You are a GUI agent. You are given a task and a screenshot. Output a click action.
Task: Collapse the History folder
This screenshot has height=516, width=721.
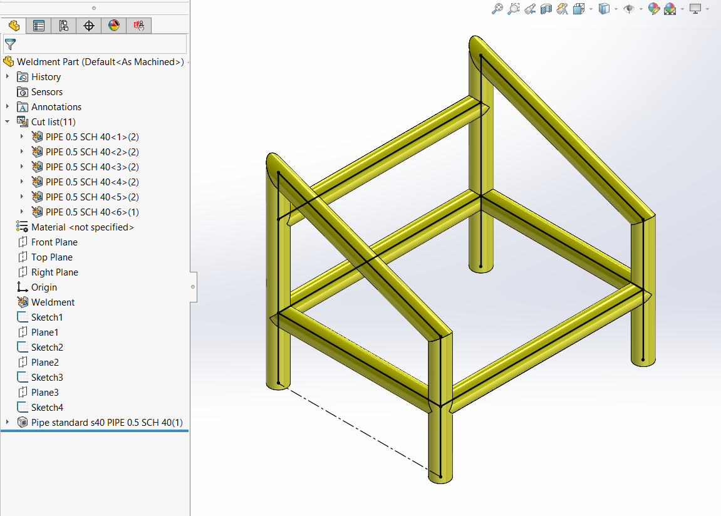(x=7, y=76)
